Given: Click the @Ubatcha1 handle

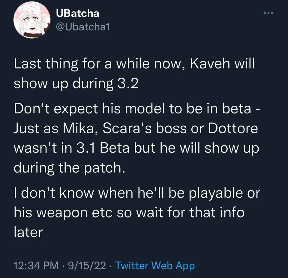Looking at the screenshot, I should (83, 27).
